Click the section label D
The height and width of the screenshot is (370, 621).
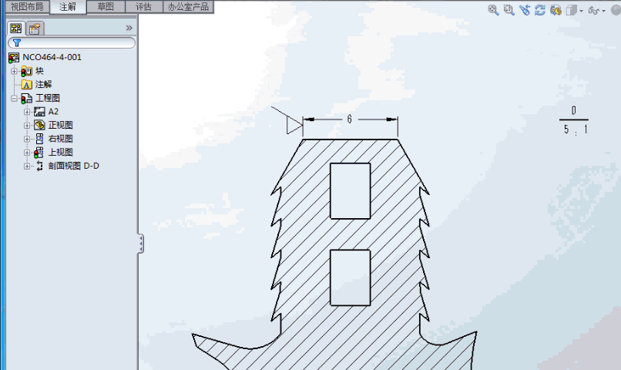574,110
